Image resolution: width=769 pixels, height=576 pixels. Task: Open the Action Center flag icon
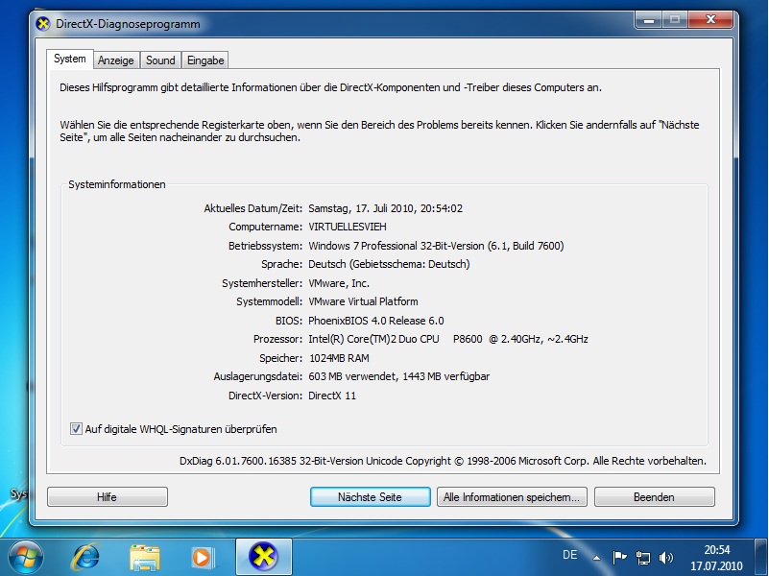620,557
